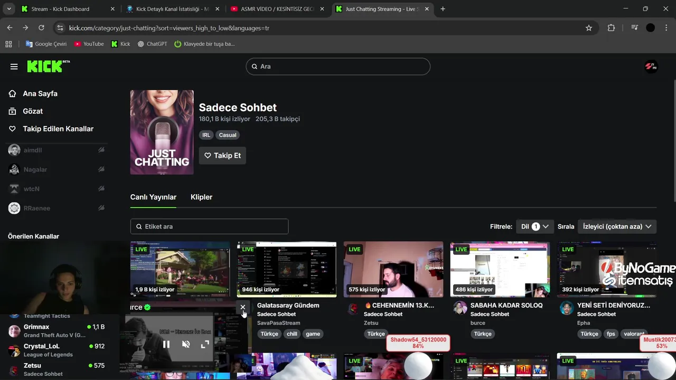The image size is (676, 380).
Task: Open Google Çeviri bookmark
Action: (46, 44)
